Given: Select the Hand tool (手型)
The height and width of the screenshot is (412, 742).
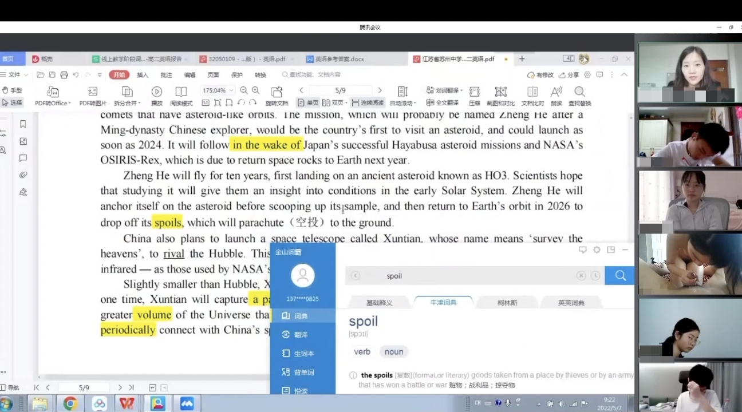Looking at the screenshot, I should coord(12,90).
